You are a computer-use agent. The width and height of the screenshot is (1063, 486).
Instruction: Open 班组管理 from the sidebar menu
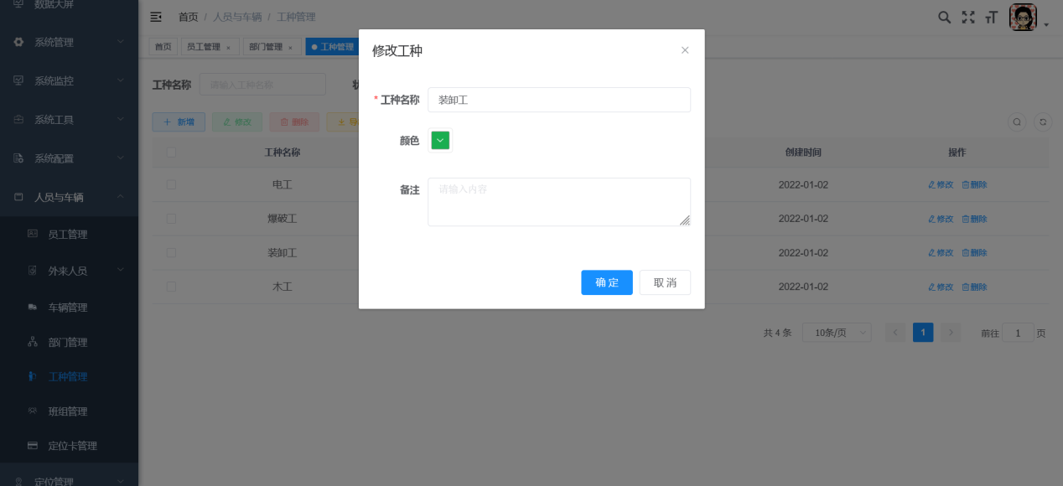(x=69, y=411)
